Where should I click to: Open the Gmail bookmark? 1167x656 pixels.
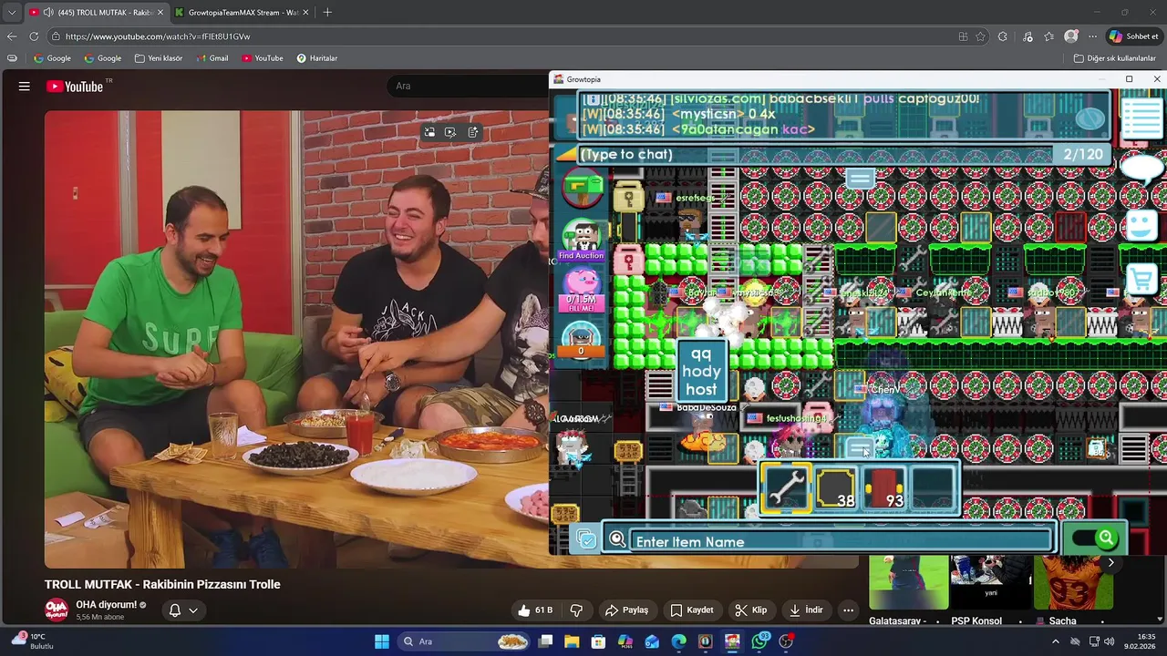pyautogui.click(x=212, y=58)
